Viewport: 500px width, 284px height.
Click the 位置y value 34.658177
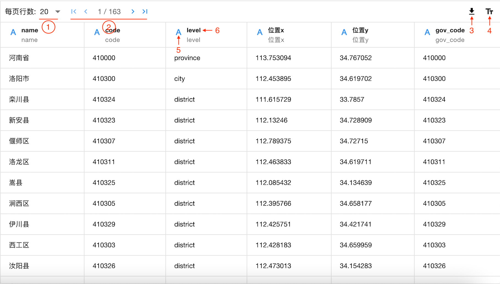pyautogui.click(x=356, y=204)
